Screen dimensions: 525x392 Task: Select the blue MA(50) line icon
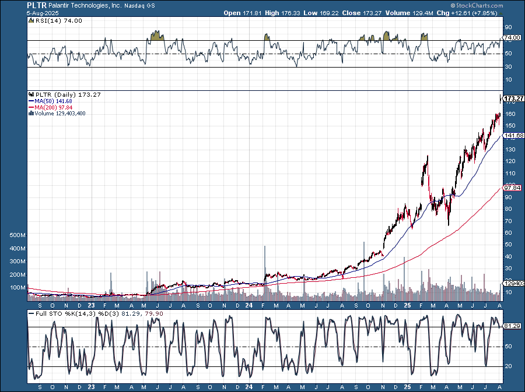click(32, 100)
